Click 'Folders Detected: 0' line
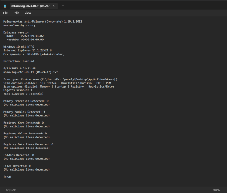 tap(19, 155)
